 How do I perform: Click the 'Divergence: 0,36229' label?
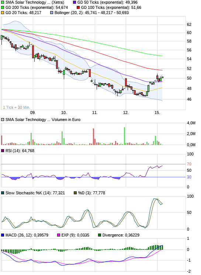pos(121,235)
